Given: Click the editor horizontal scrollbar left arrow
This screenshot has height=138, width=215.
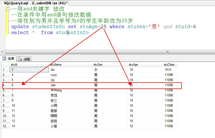Looking at the screenshot, I should tap(2, 52).
